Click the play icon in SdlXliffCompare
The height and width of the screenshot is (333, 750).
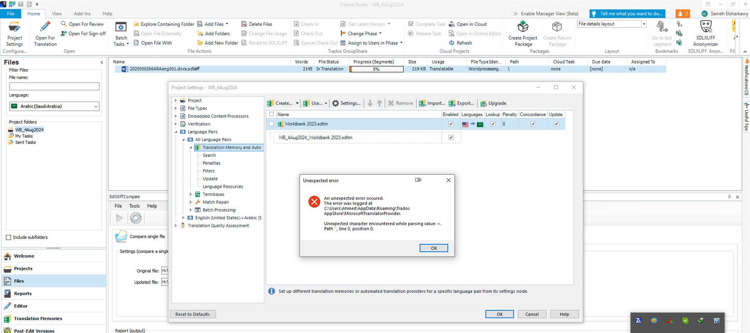(x=120, y=218)
